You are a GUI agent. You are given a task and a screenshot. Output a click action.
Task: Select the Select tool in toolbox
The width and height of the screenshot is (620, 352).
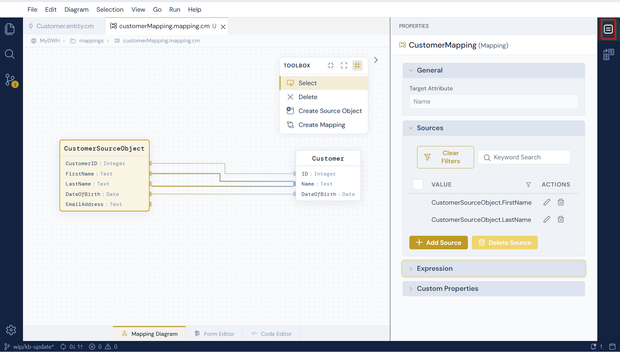coord(324,83)
